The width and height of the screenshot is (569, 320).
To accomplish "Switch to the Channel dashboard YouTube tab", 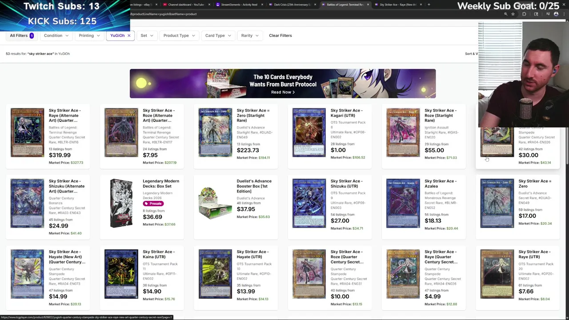I will (186, 4).
